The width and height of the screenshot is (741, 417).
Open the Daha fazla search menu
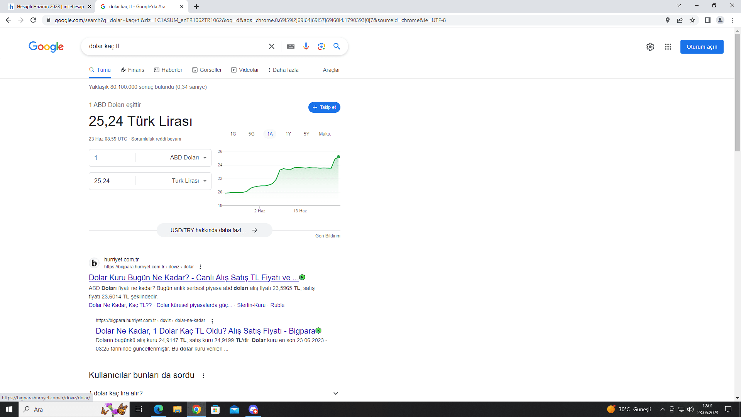[x=284, y=70]
